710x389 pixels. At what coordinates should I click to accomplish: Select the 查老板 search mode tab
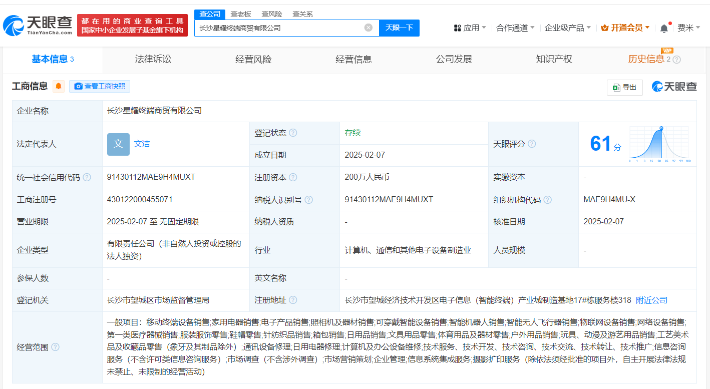241,14
